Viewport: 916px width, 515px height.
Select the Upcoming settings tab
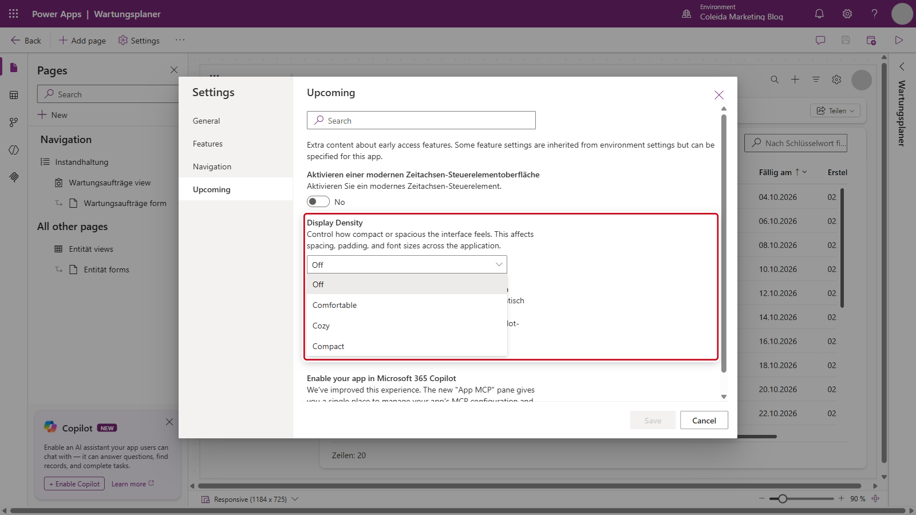pos(235,189)
